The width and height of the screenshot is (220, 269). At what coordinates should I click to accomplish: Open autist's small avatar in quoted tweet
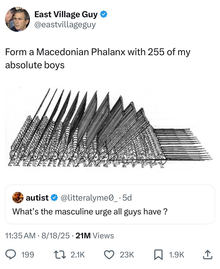pos(18,197)
